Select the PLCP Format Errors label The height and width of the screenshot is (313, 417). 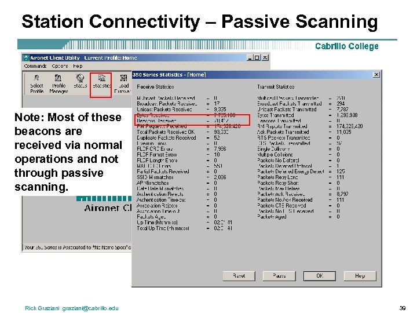(156, 155)
